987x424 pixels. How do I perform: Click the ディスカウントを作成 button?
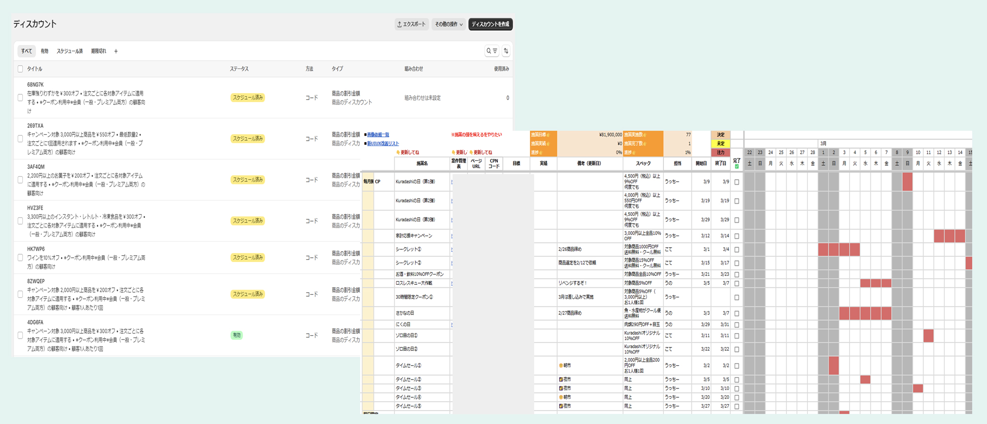click(x=491, y=24)
